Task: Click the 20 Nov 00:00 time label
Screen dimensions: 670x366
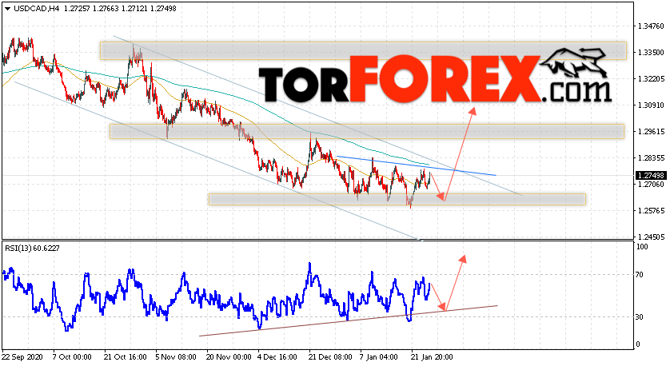Action: coord(229,356)
